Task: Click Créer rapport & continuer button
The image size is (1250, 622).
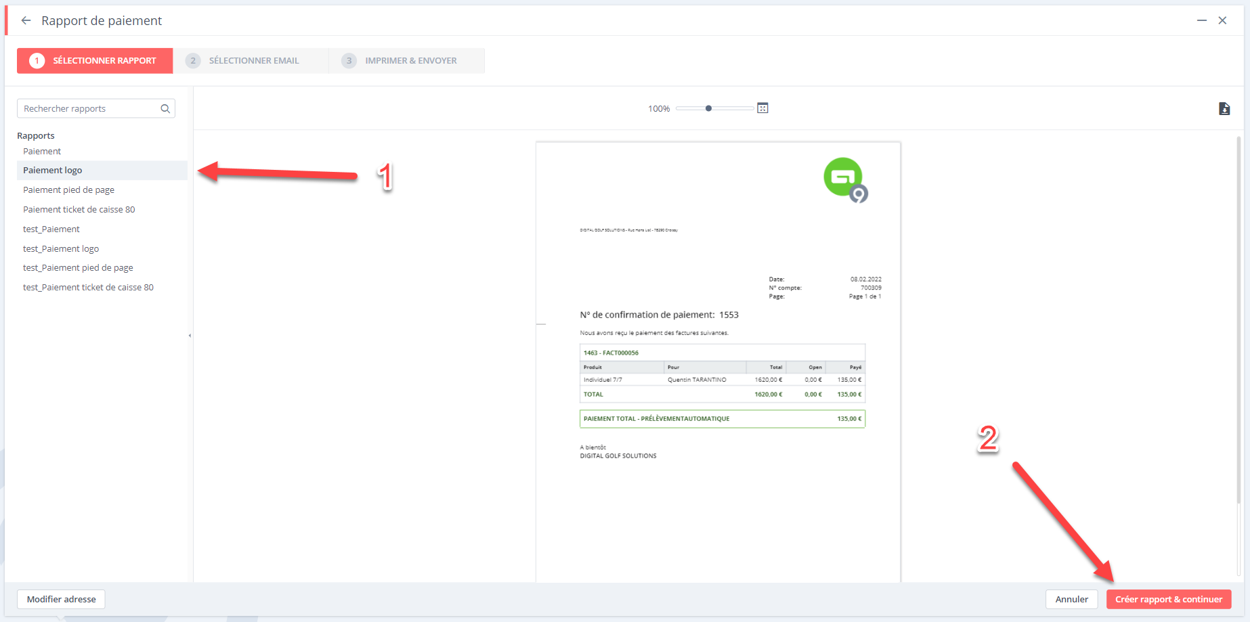Action: 1169,599
